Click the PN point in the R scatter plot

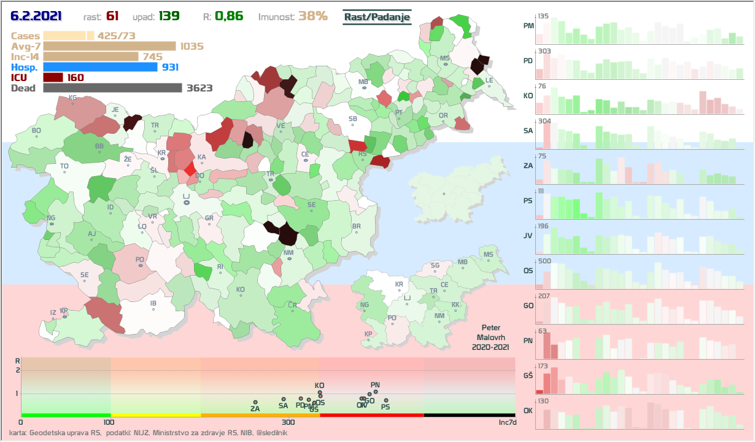click(376, 390)
